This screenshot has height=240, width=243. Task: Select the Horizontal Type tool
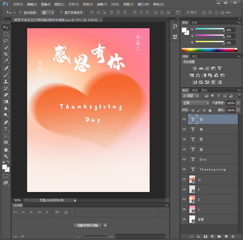6,129
